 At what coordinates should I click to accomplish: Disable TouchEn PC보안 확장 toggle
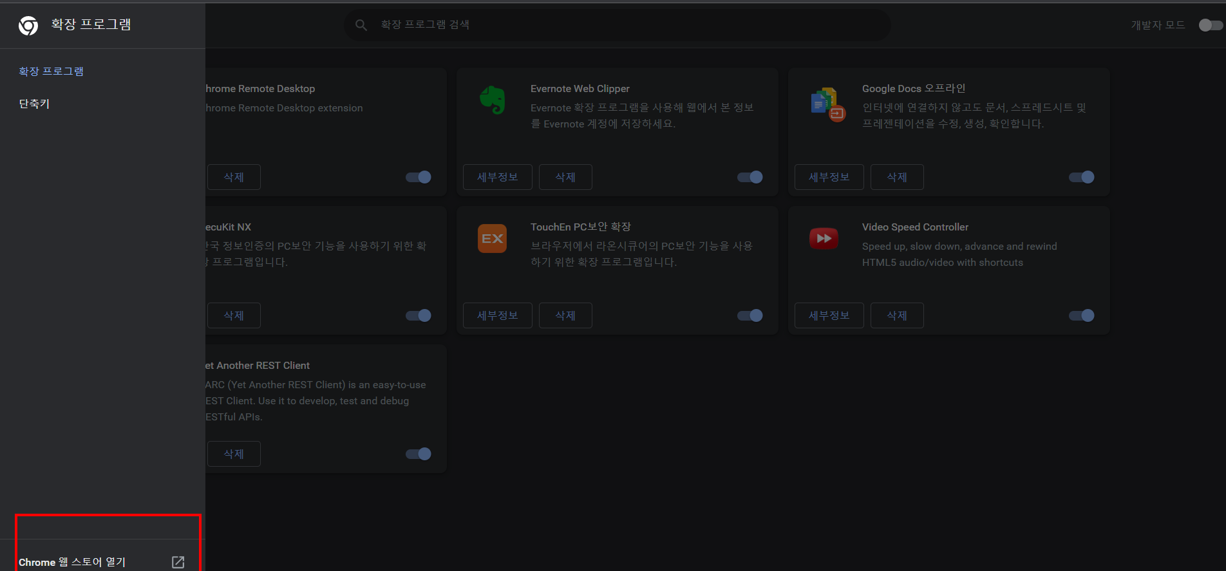point(750,315)
